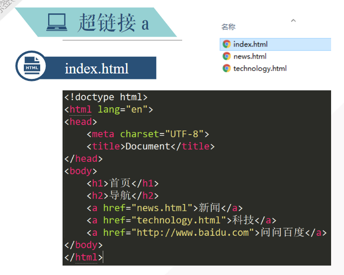Toggle sort arrow above the file list
Viewport: 344px width, 275px height.
(293, 21)
